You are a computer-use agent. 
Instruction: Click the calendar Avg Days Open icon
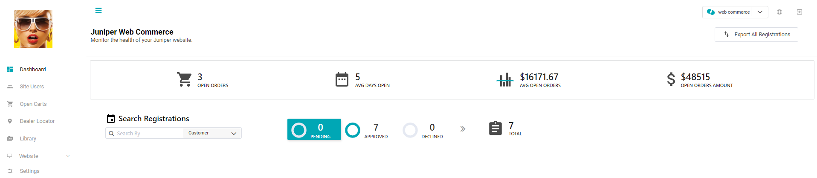pos(342,79)
